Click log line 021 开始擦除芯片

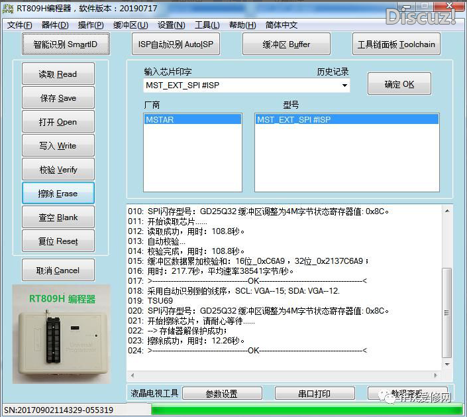coord(191,321)
